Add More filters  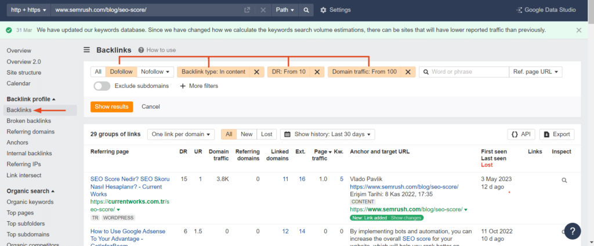[x=199, y=86]
